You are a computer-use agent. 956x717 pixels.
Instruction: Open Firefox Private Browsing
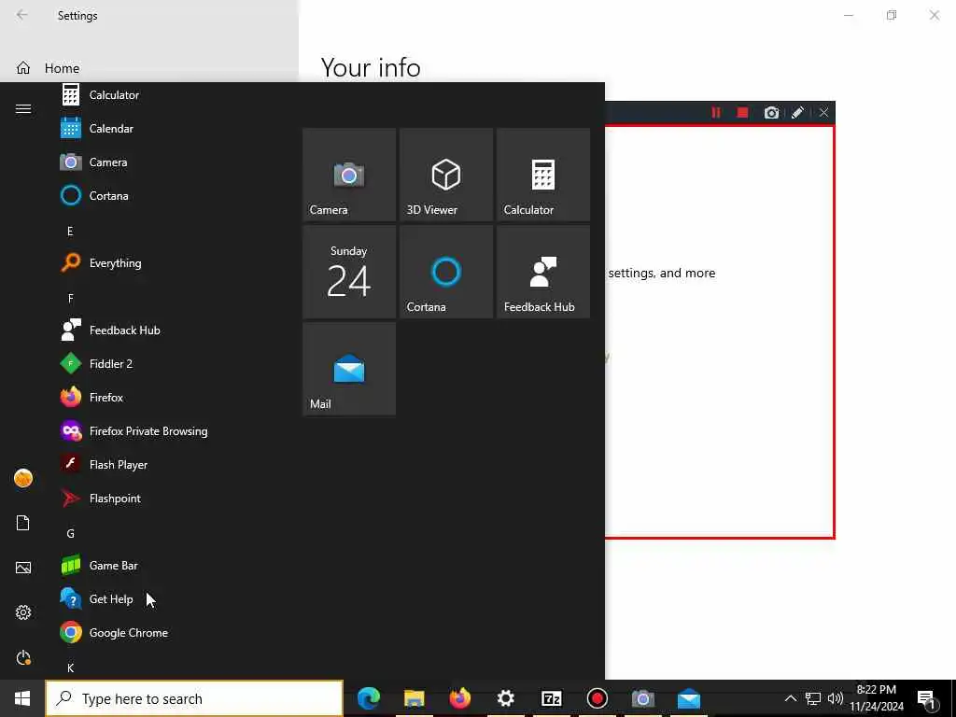coord(173,431)
